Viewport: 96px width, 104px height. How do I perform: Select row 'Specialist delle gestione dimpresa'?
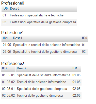[41, 89]
